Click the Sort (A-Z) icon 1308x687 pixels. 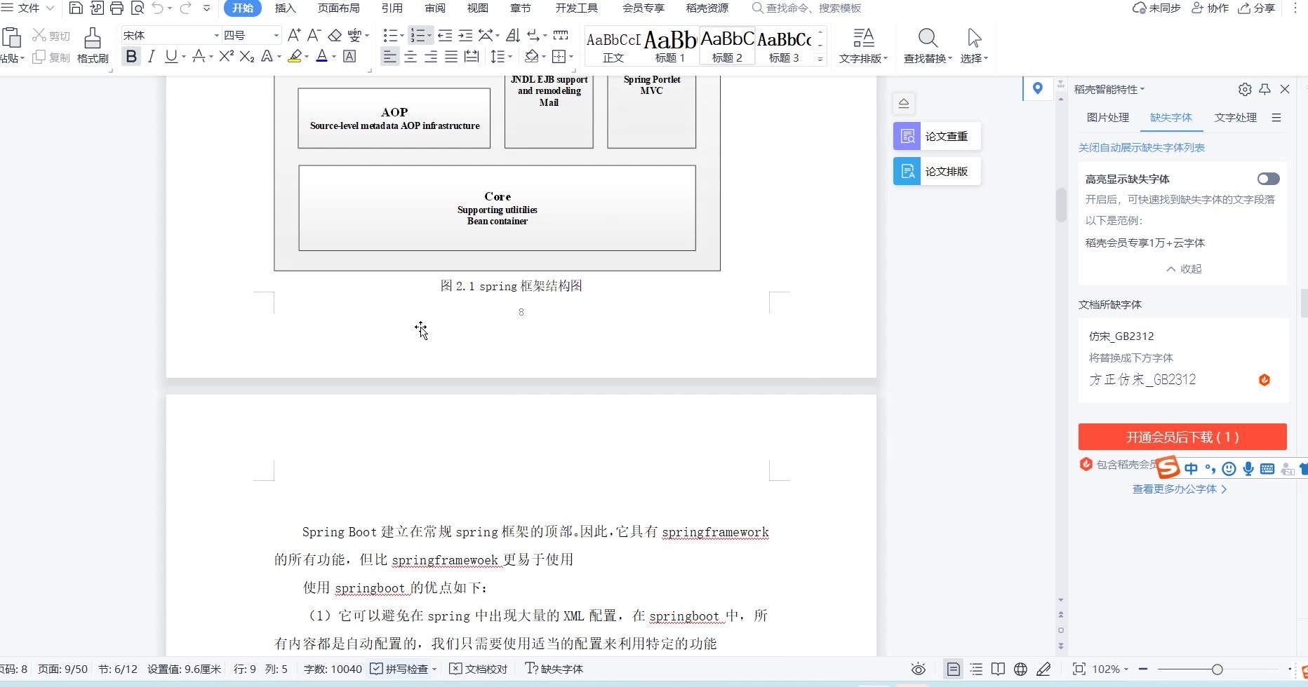coord(513,35)
